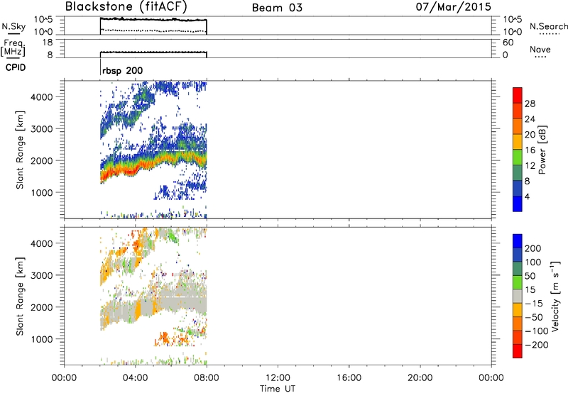Click the 'rbsp 200' CPID marker text

tap(122, 70)
